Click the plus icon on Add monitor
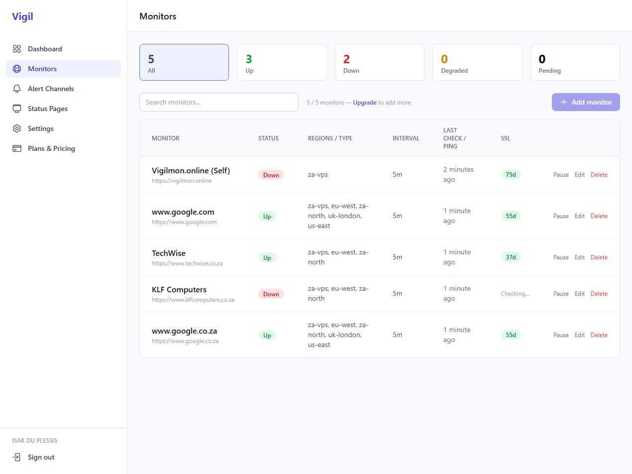632x474 pixels. tap(564, 102)
